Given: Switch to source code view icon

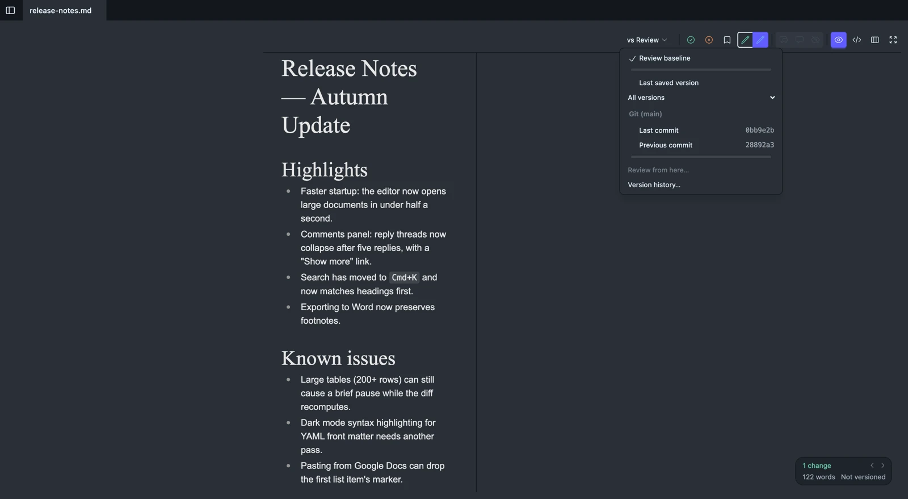Looking at the screenshot, I should point(857,40).
